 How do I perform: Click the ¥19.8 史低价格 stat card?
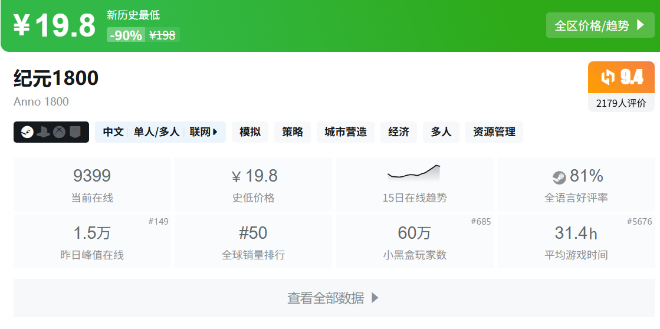254,185
